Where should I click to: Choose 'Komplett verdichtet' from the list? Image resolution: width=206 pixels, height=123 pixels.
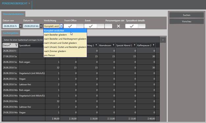click(65, 30)
